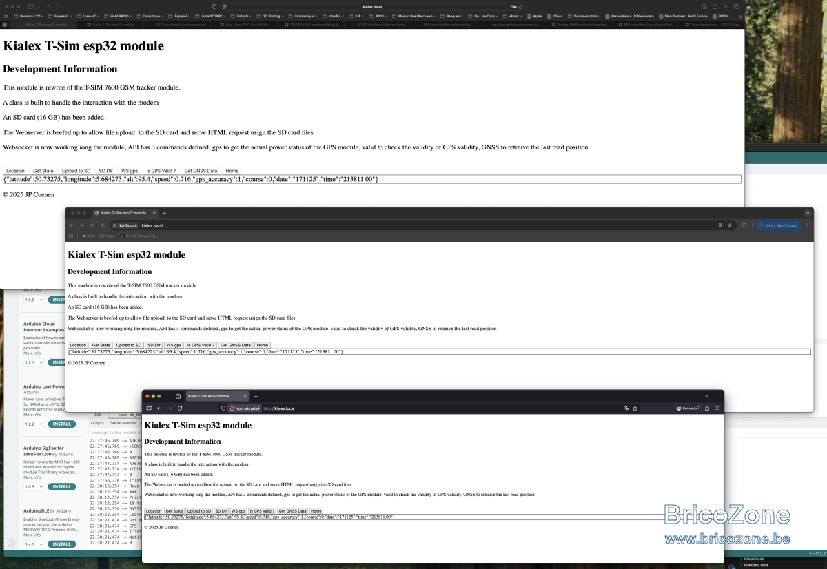The image size is (827, 569).
Task: Click the Location button in the Safari page
Action: pyautogui.click(x=15, y=170)
